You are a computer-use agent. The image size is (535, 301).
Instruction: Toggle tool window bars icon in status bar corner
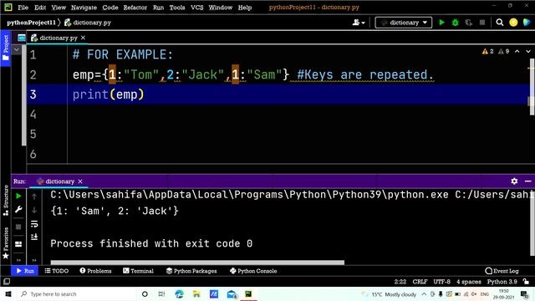tap(7, 282)
